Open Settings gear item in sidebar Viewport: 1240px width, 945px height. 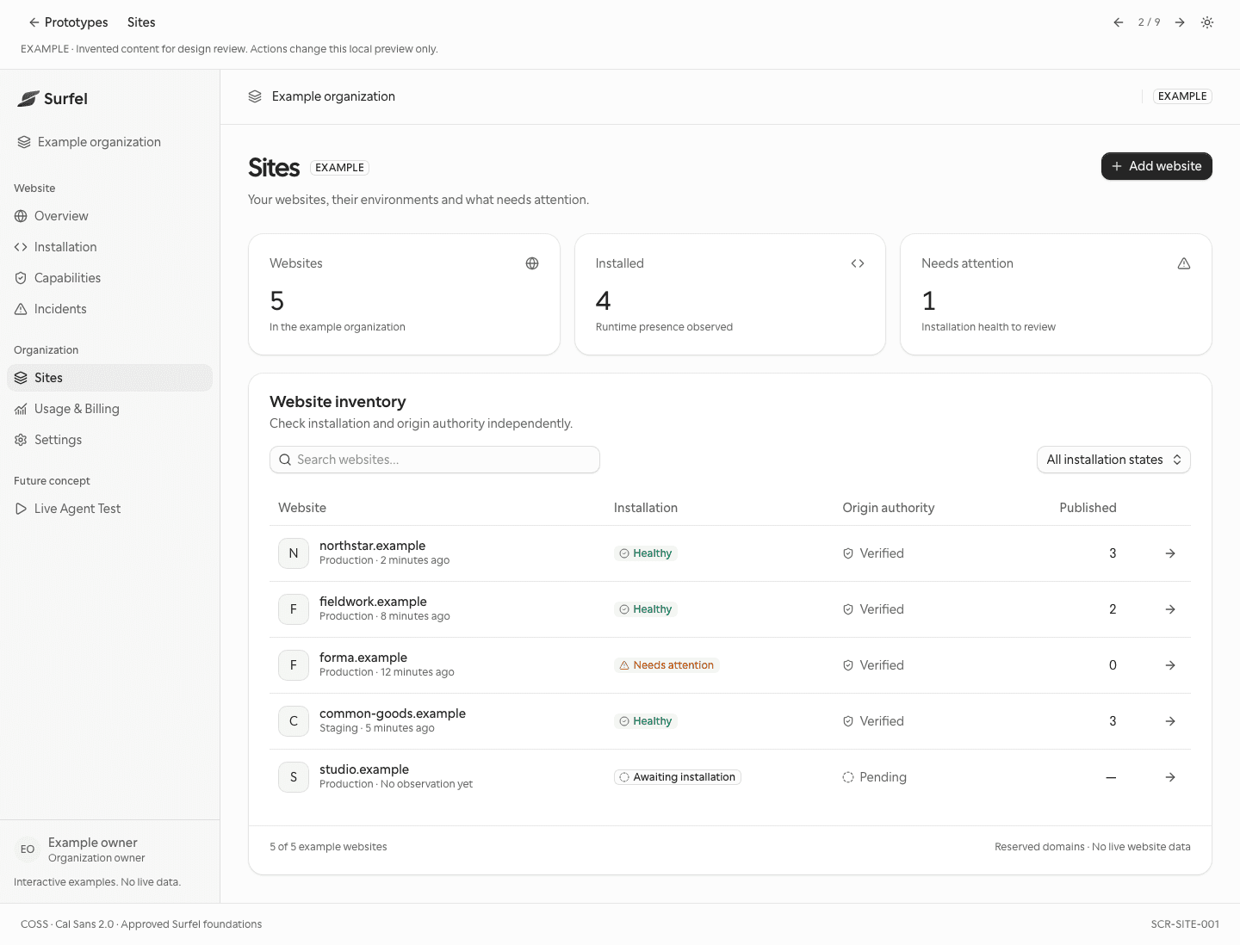point(109,440)
